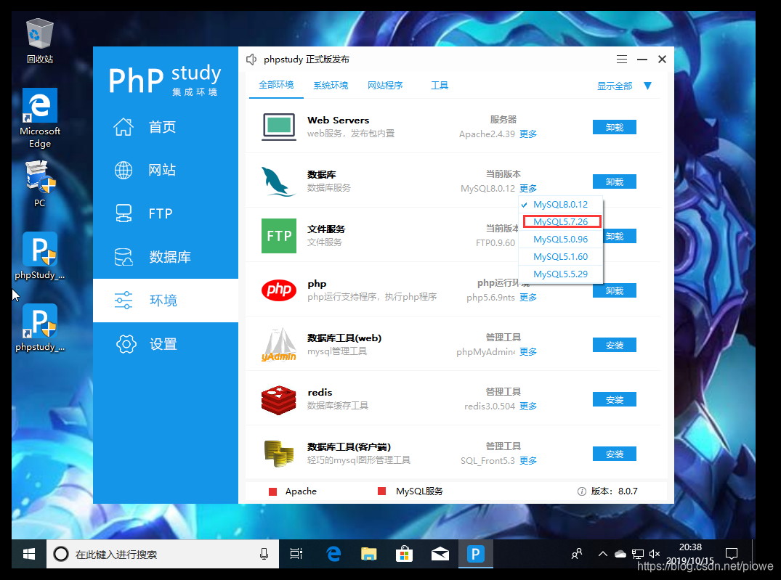Screen dimensions: 781x580
Task: Choose MySQL5.5.29 from version list
Action: click(x=560, y=274)
